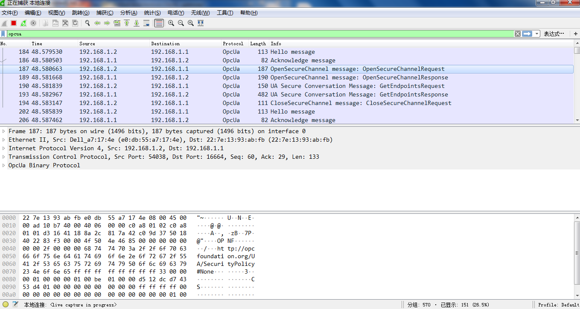Click the save capture file icon

55,23
